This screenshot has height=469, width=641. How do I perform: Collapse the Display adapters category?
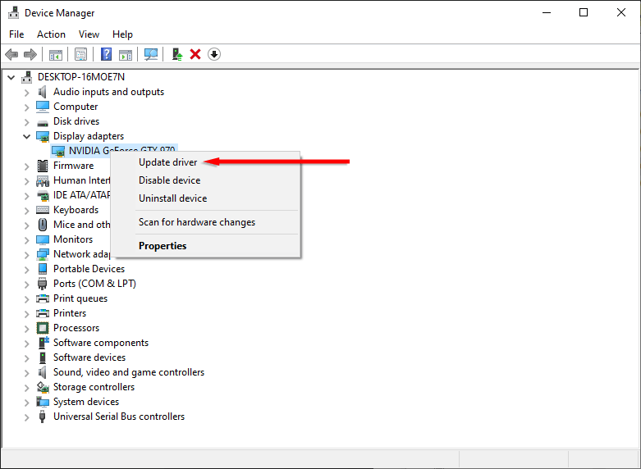pyautogui.click(x=27, y=136)
